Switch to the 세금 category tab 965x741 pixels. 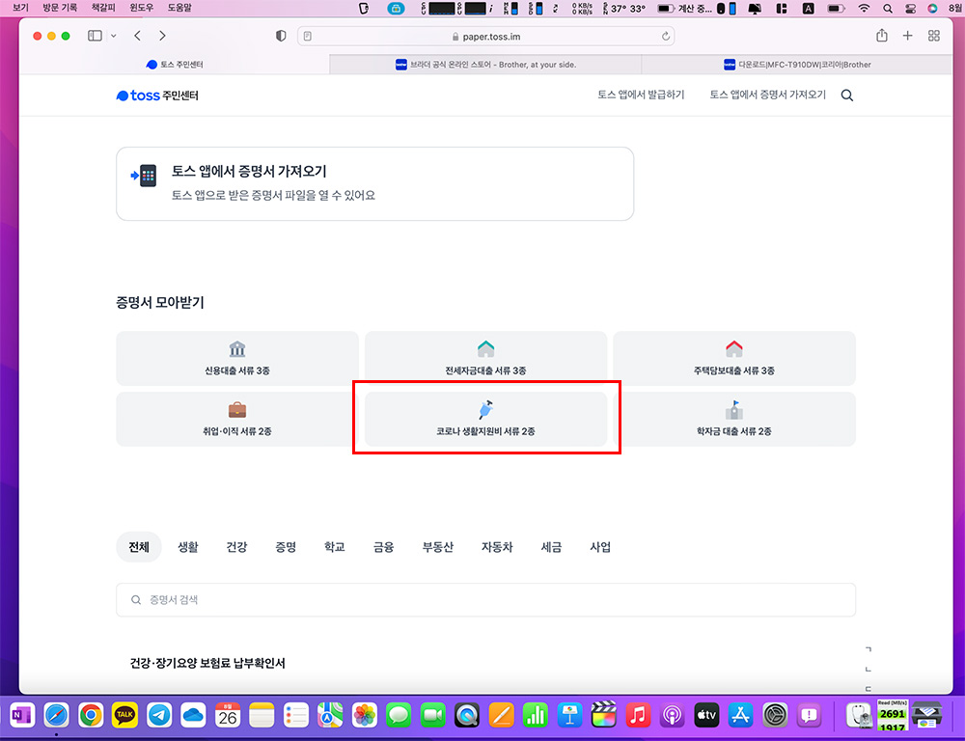pyautogui.click(x=551, y=546)
